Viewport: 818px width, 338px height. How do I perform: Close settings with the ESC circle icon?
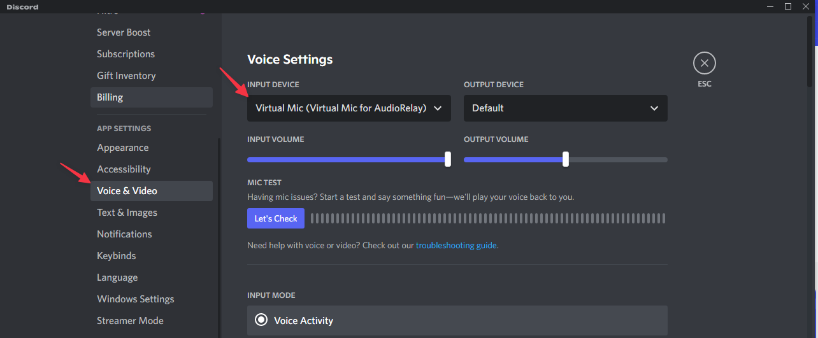704,63
